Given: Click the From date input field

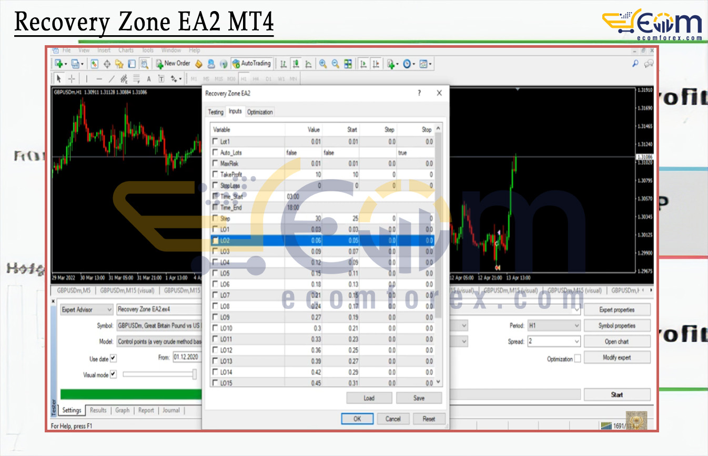Looking at the screenshot, I should click(x=187, y=358).
